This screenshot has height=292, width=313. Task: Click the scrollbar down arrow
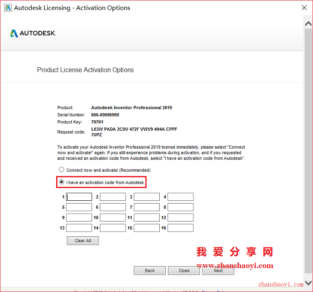pyautogui.click(x=308, y=283)
